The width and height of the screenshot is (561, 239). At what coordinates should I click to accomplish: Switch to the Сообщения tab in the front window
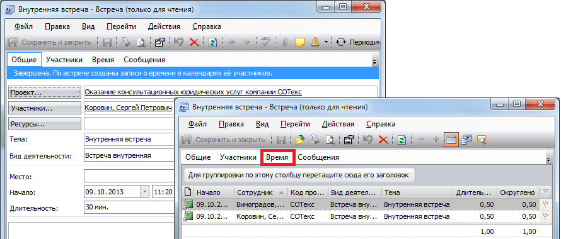pos(318,157)
